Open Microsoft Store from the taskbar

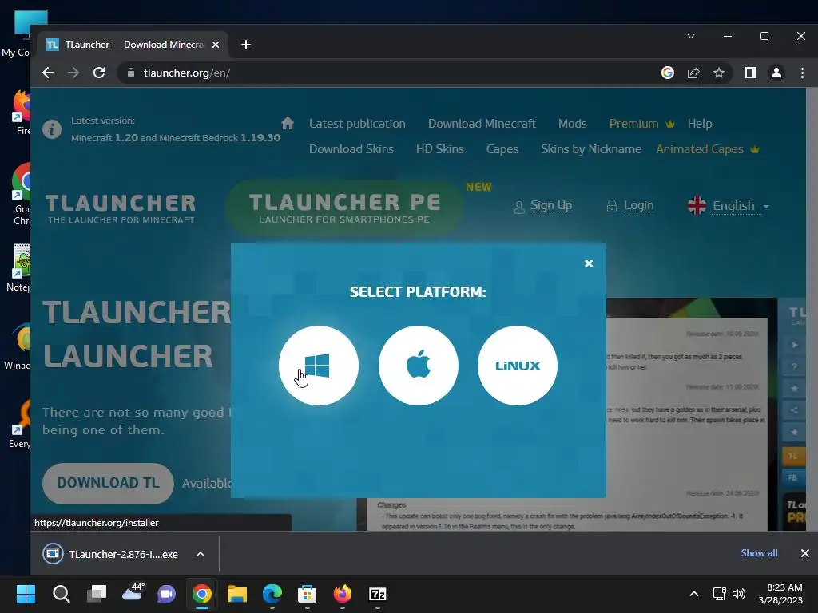pos(308,594)
